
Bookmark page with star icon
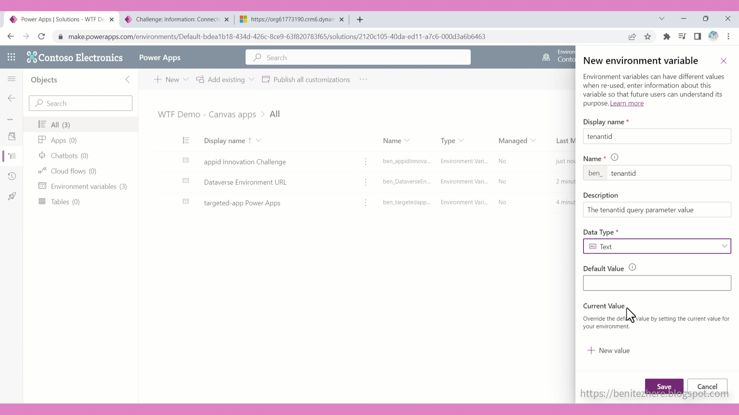click(x=648, y=37)
